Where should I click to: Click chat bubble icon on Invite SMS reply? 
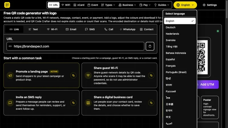(x=10, y=103)
